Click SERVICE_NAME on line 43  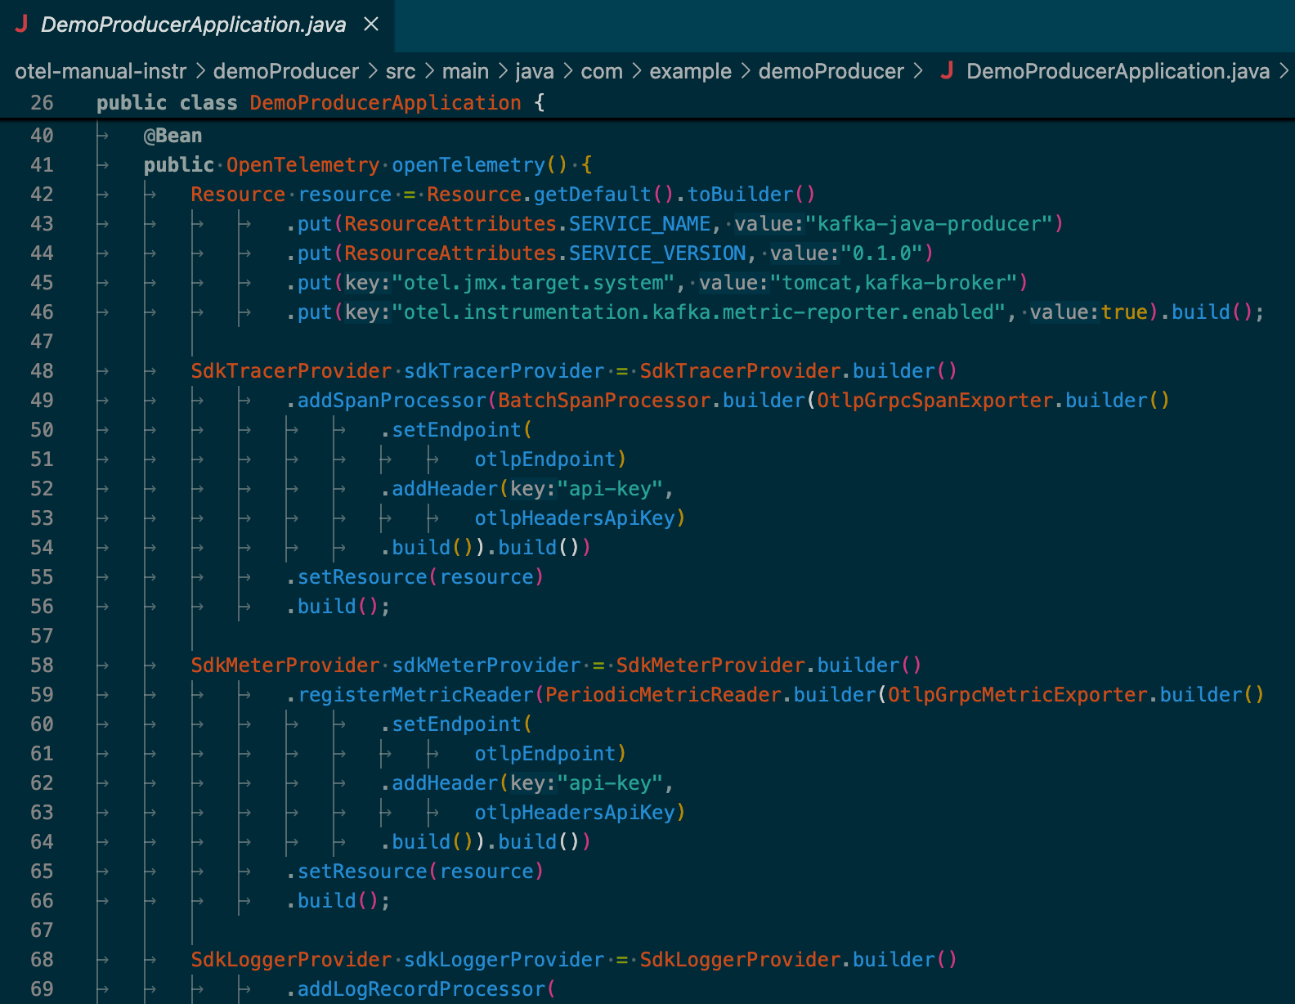tap(640, 224)
